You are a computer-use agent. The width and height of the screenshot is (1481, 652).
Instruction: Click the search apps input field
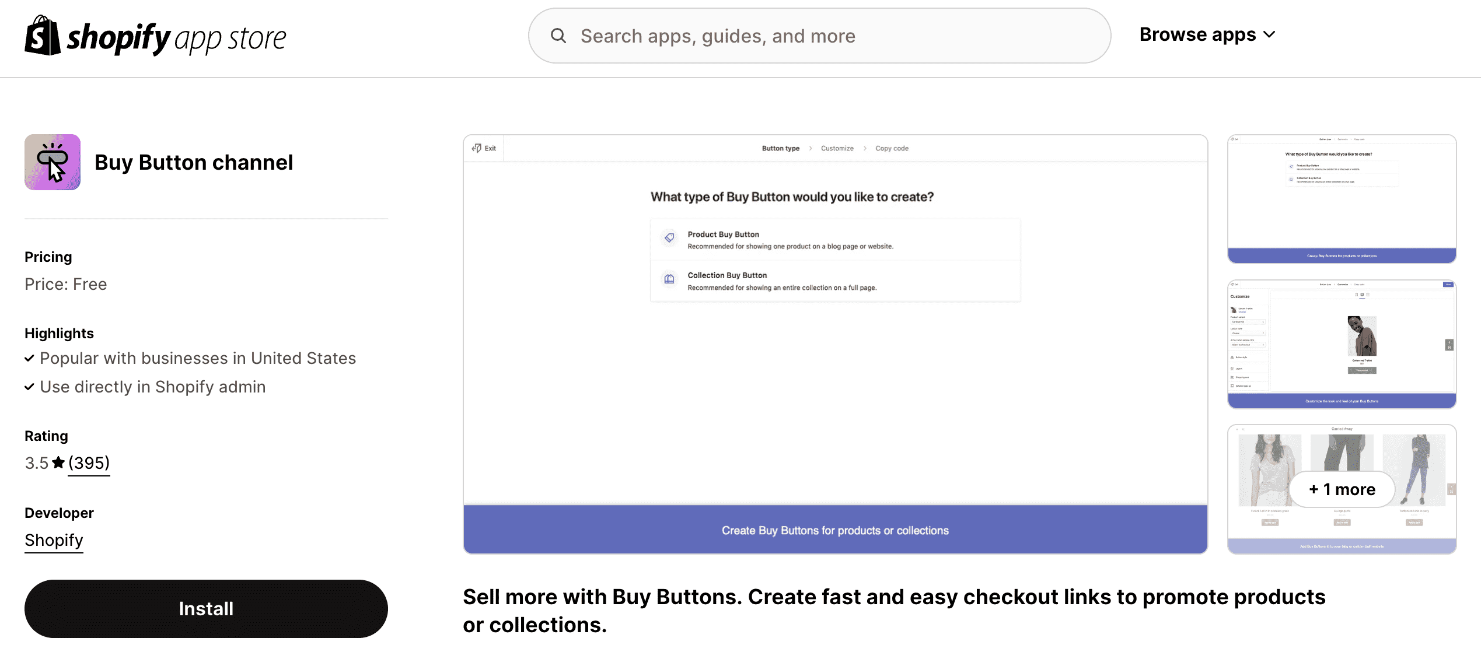pos(820,35)
